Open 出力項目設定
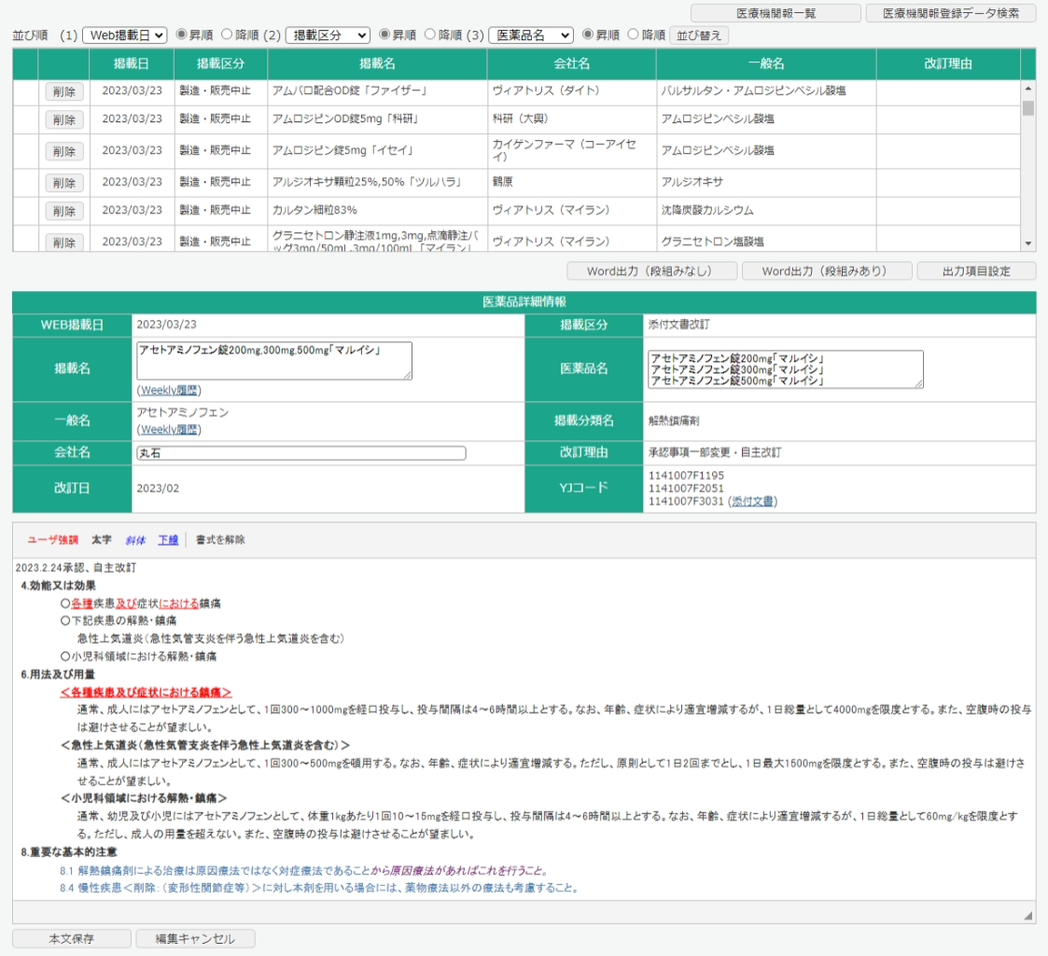This screenshot has width=1048, height=956. click(976, 271)
